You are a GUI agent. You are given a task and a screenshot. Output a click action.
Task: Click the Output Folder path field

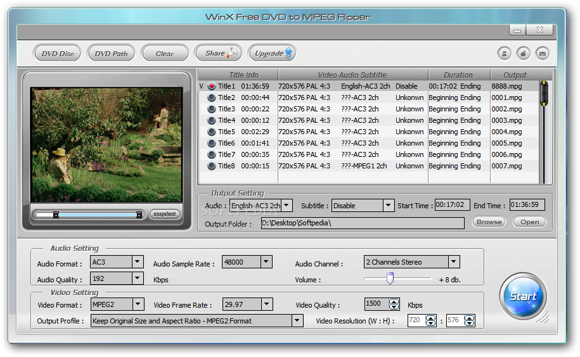click(363, 223)
